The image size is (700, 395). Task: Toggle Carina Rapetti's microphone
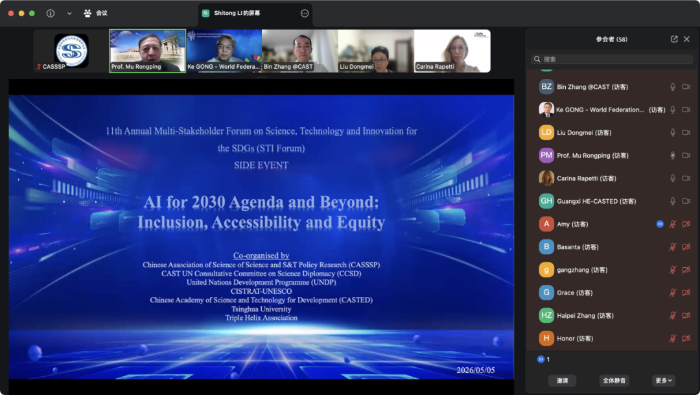point(673,178)
